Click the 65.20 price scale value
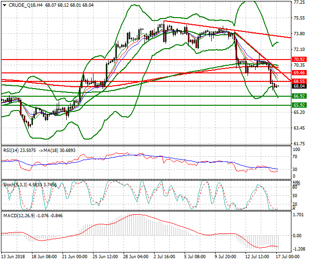The width and height of the screenshot is (310, 262). click(300, 112)
